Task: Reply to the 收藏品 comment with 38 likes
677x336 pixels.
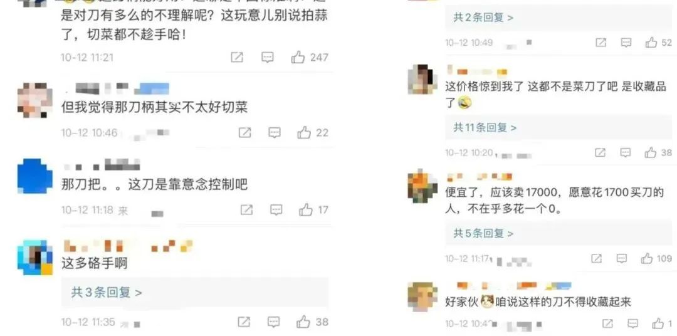Action: tap(626, 152)
